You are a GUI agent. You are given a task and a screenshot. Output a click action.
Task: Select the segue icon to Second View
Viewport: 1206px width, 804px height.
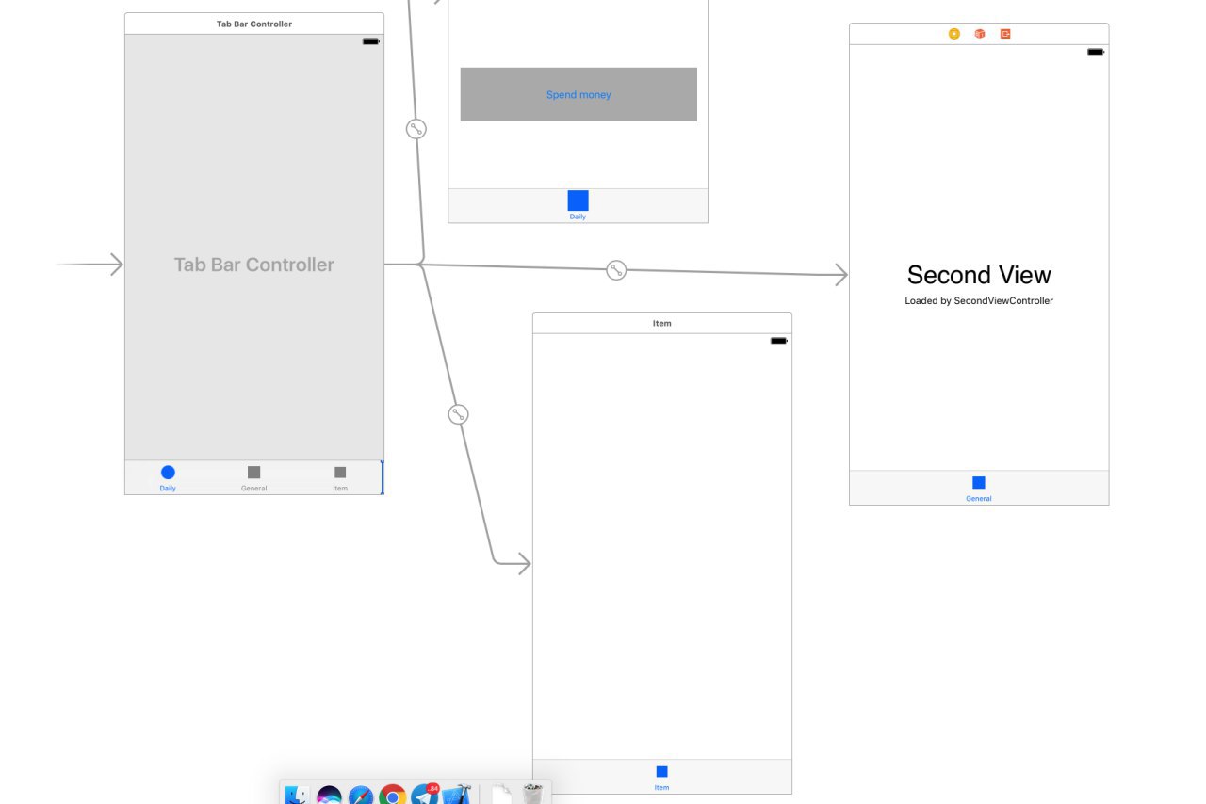616,270
